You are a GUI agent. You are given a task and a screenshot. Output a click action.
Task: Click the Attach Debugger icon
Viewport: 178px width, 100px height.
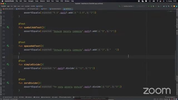pyautogui.click(x=159, y=6)
